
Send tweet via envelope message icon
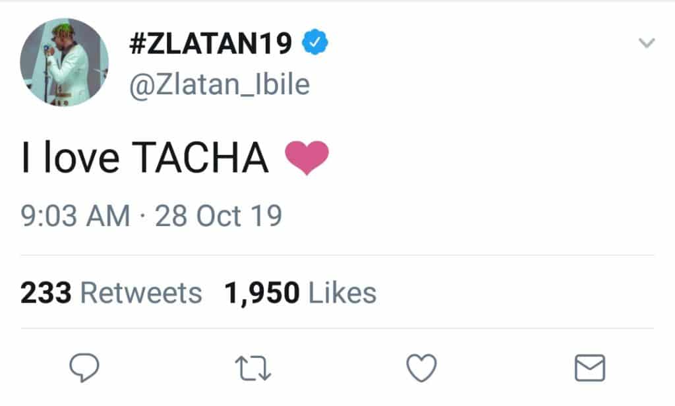tap(589, 368)
